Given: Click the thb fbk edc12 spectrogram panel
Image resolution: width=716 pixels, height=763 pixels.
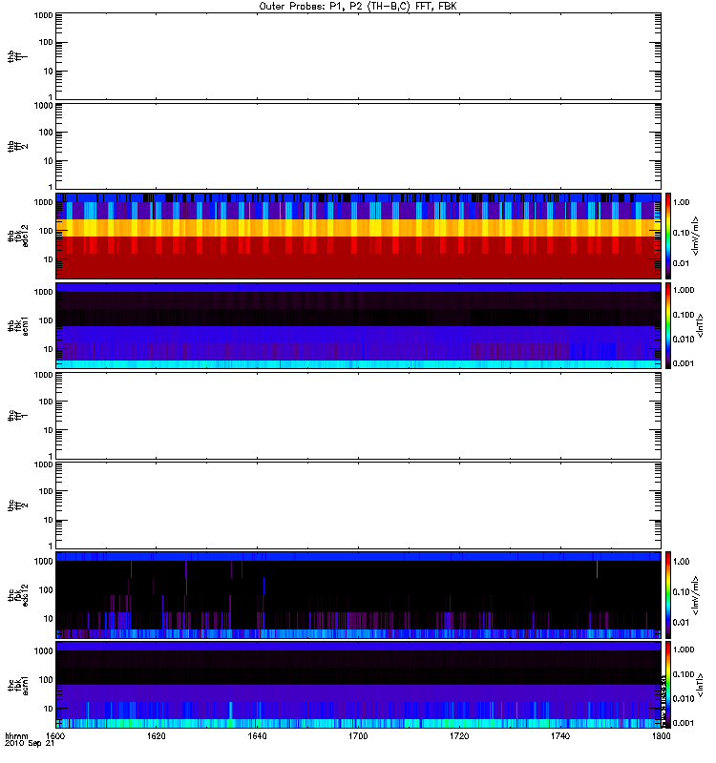Looking at the screenshot, I should tap(359, 236).
